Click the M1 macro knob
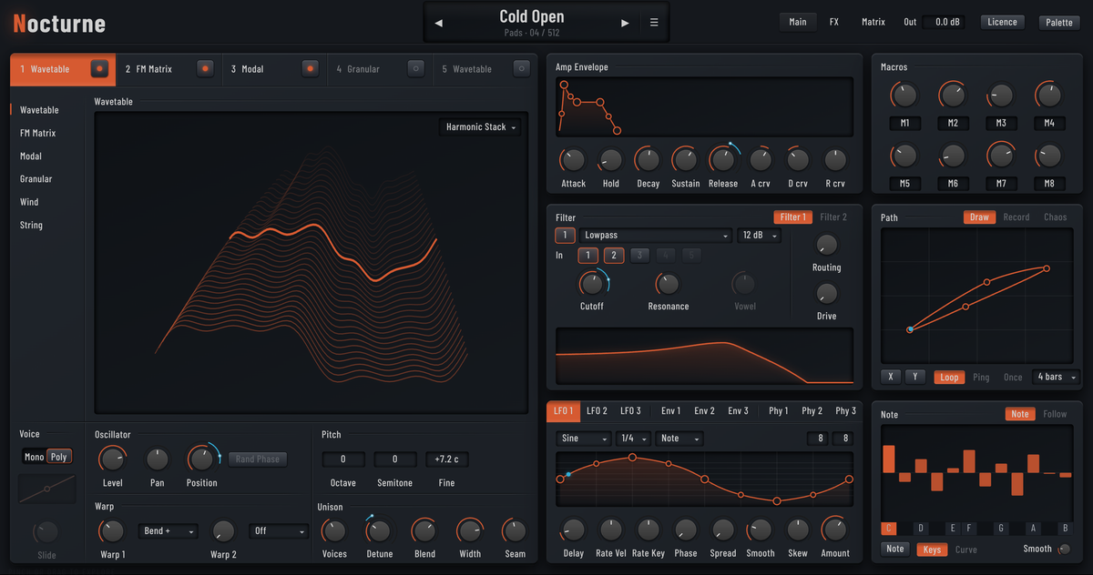Image resolution: width=1093 pixels, height=575 pixels. [x=904, y=95]
